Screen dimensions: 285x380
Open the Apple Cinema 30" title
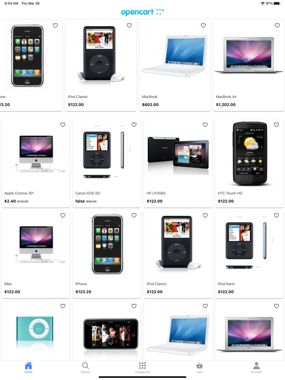click(x=19, y=193)
